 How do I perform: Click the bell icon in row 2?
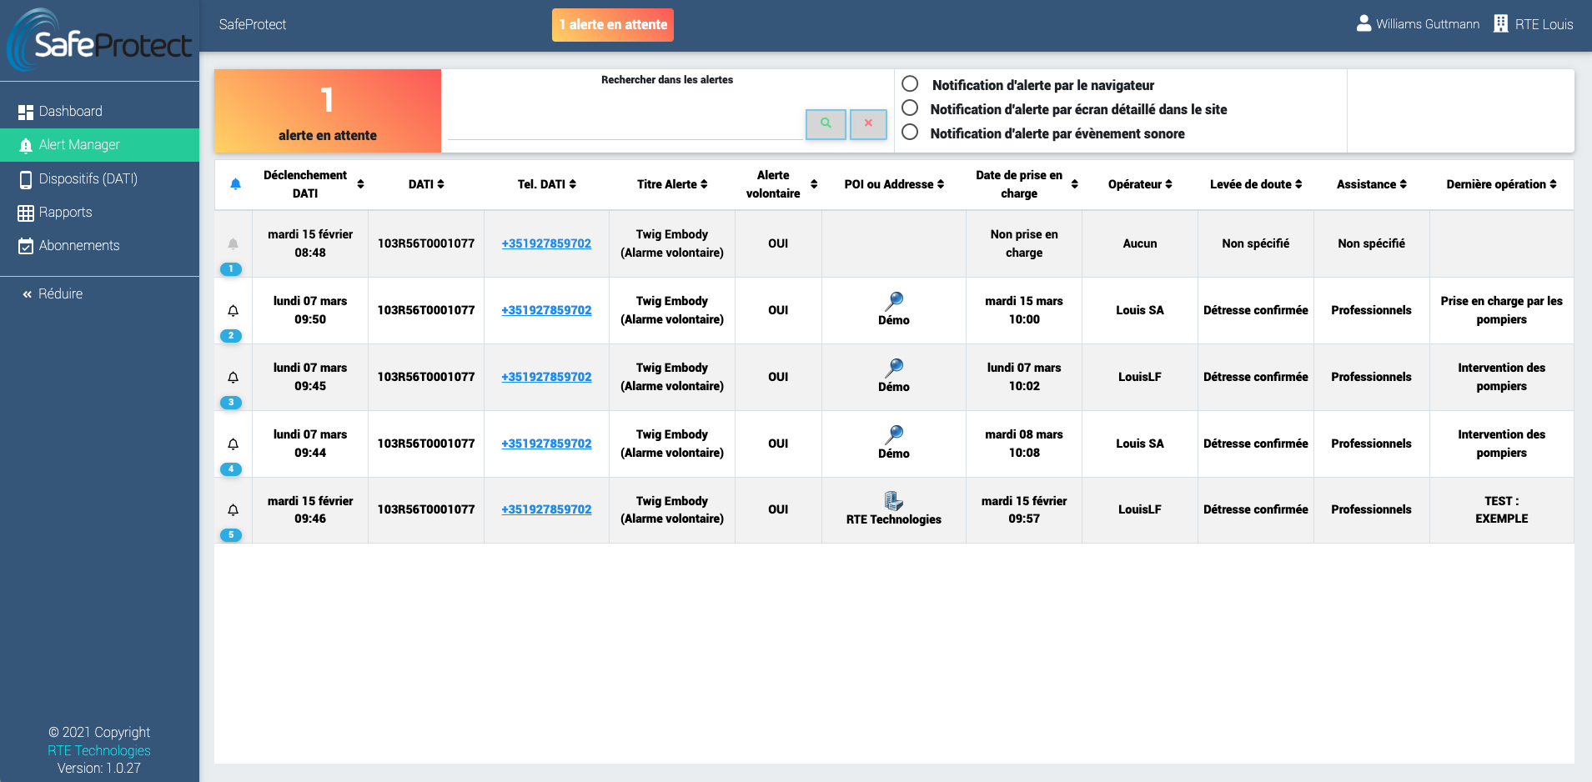coord(233,310)
